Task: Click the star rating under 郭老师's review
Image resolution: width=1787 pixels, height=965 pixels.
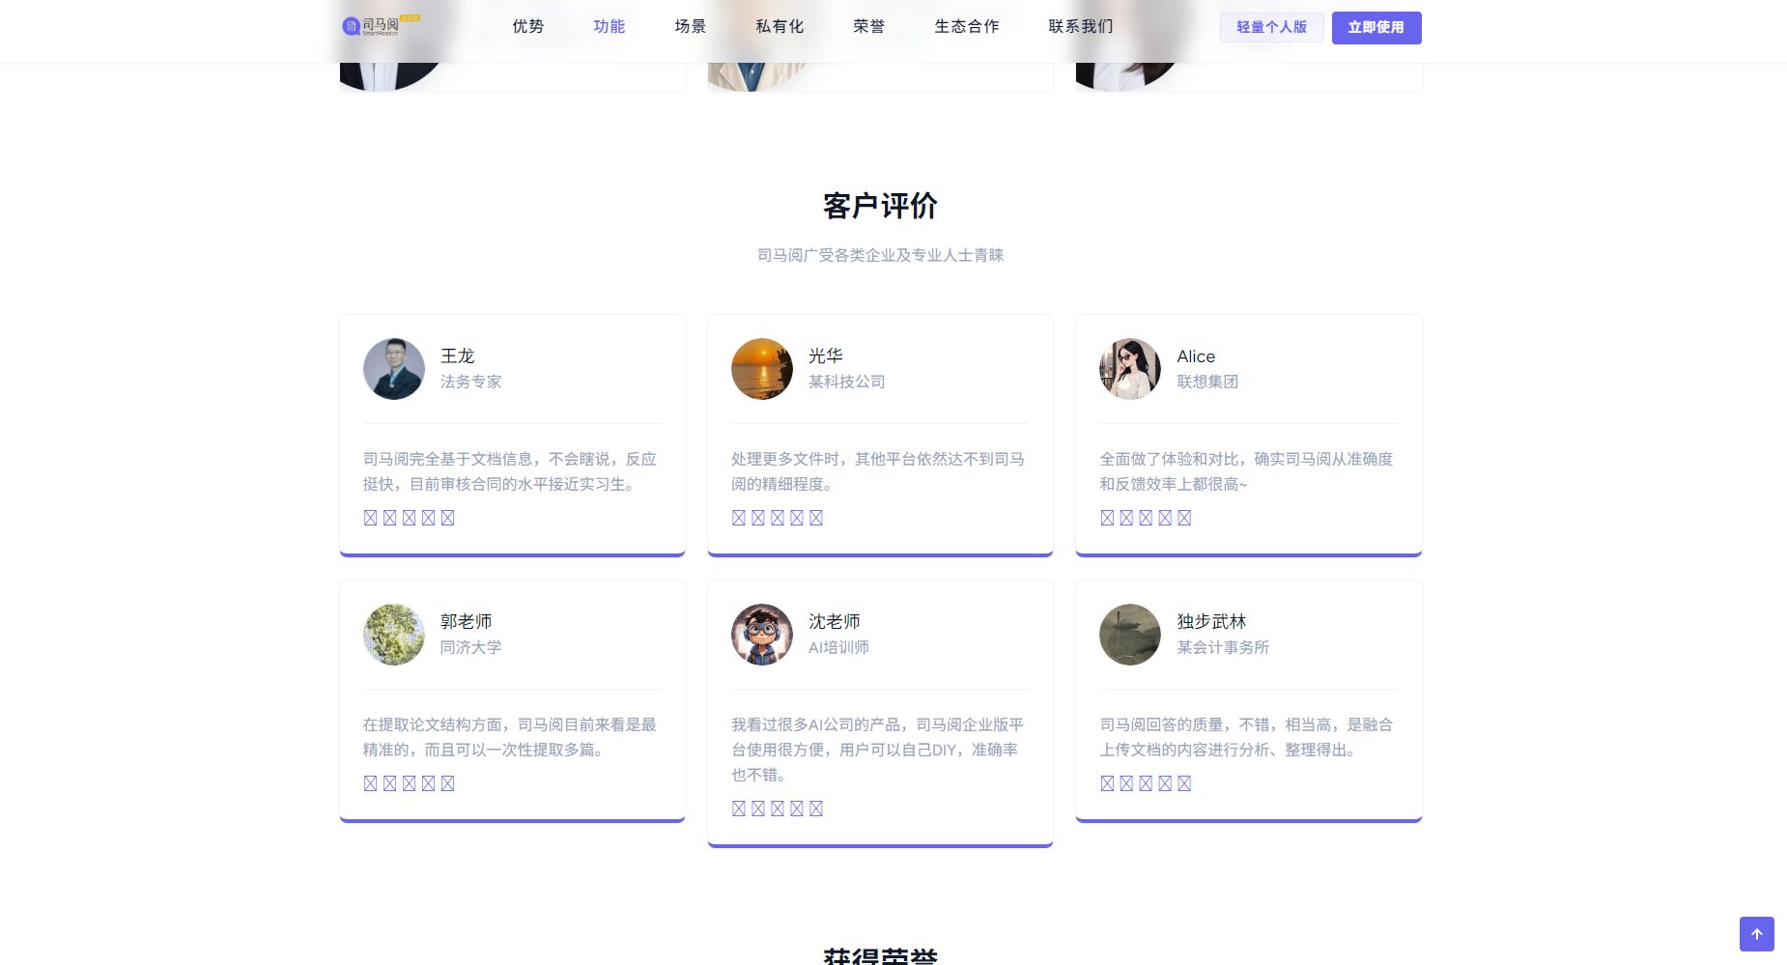Action: (408, 782)
